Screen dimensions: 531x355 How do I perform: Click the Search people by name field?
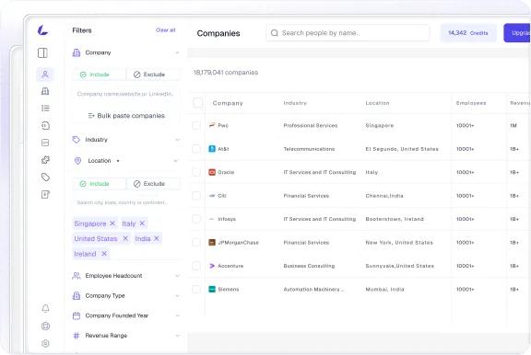coord(348,33)
